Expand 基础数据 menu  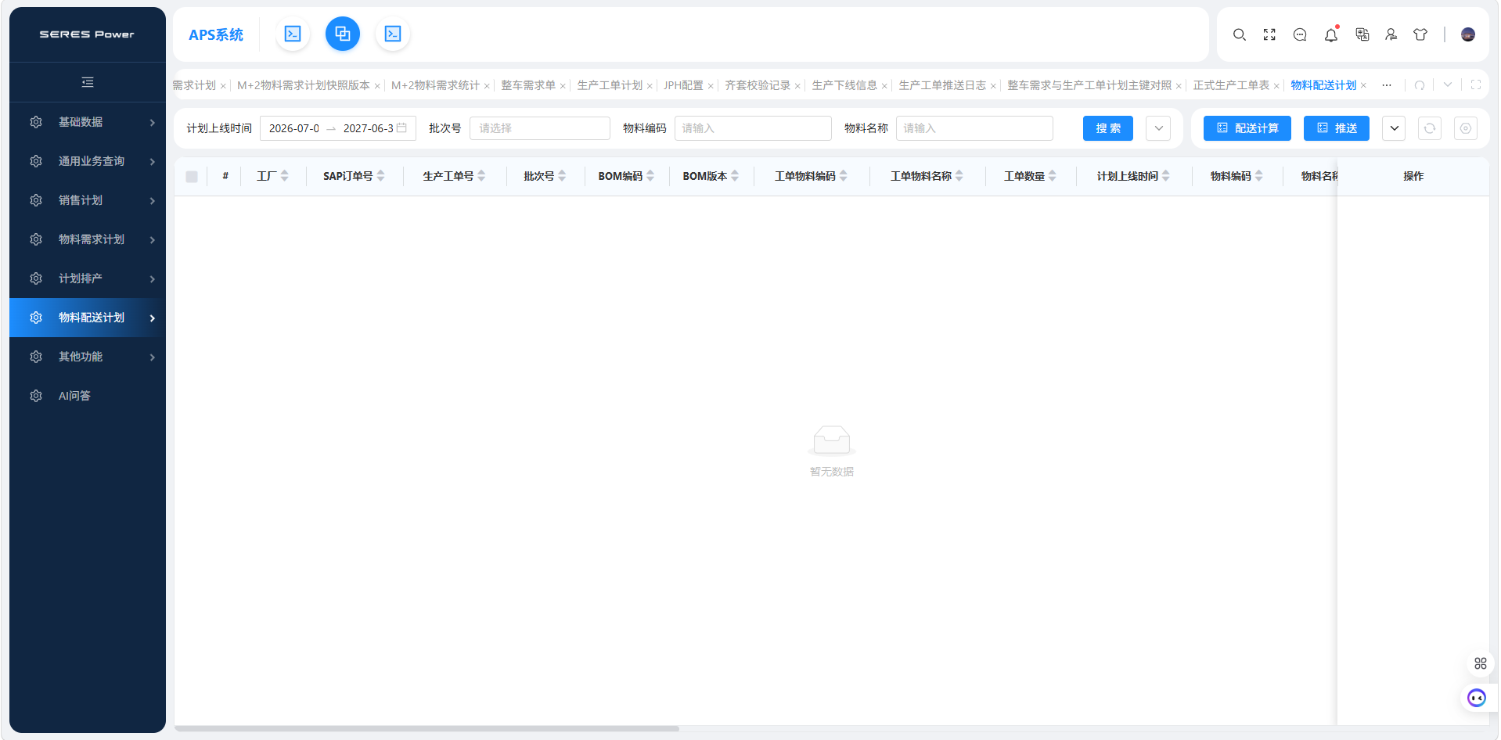coord(88,122)
